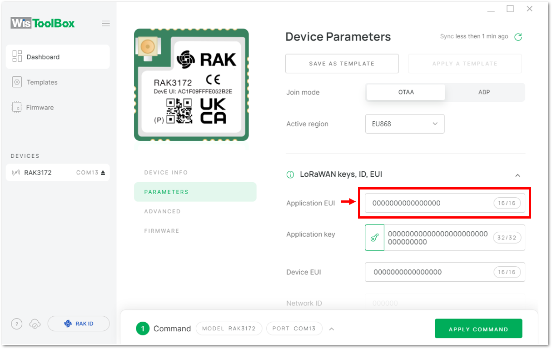Open help via the question mark icon
This screenshot has width=552, height=349.
(16, 324)
